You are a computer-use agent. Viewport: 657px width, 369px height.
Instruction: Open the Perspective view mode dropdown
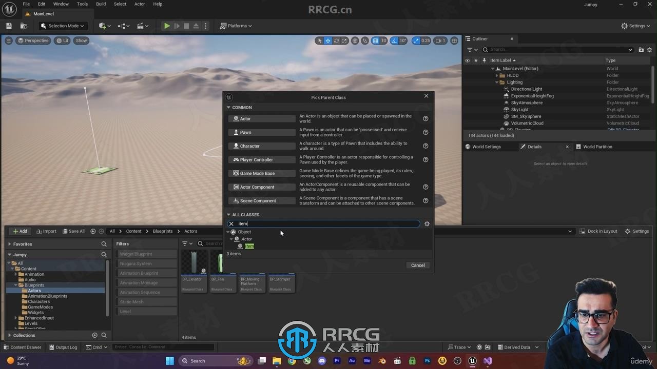point(33,40)
